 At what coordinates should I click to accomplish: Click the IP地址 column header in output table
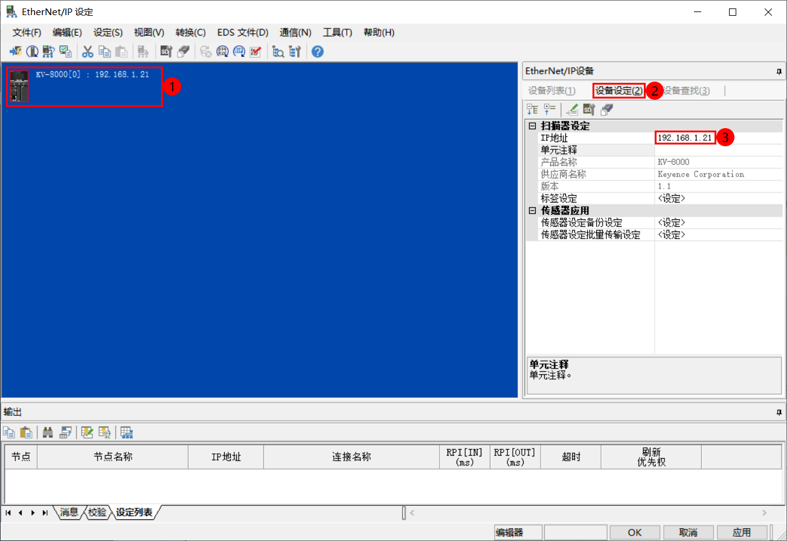click(226, 457)
